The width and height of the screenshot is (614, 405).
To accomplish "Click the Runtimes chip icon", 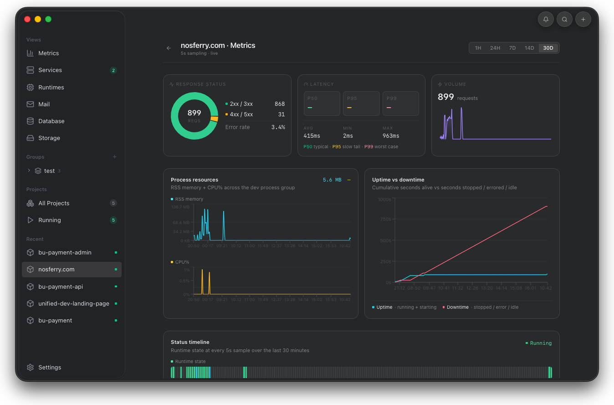I will (31, 87).
